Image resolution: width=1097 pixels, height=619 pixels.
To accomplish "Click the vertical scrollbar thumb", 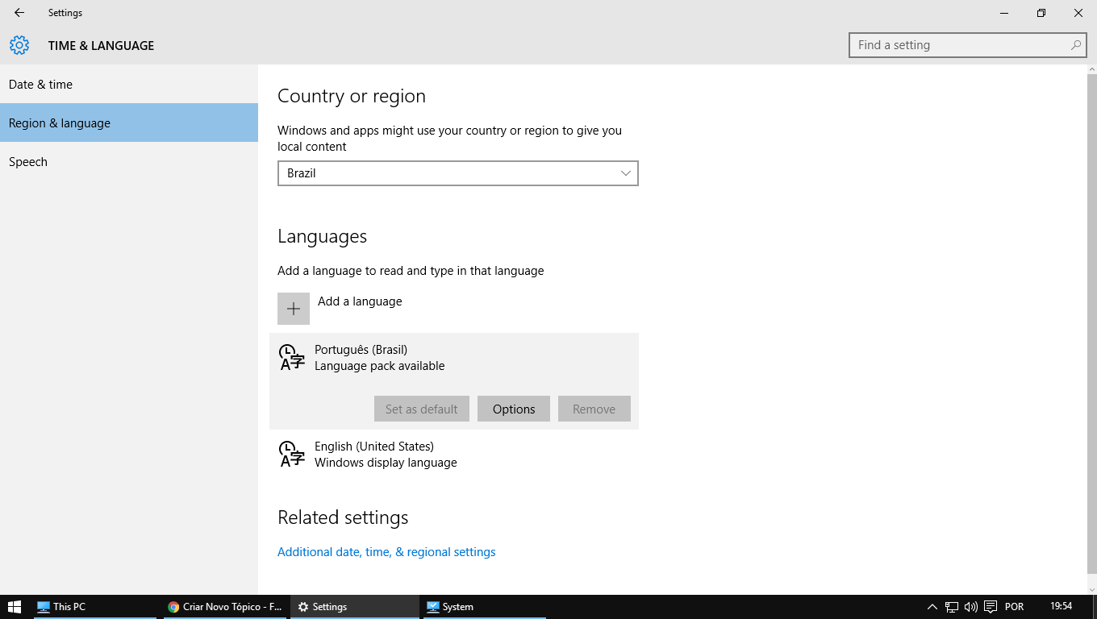I will 1091,322.
